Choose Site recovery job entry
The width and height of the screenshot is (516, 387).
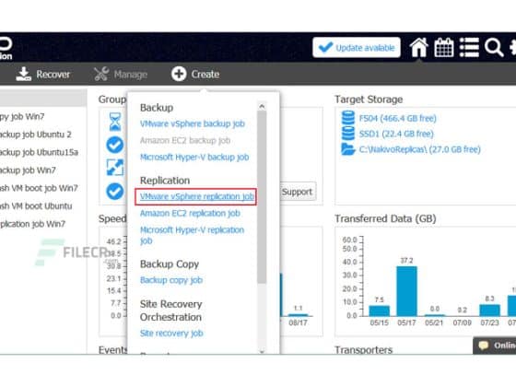click(171, 333)
